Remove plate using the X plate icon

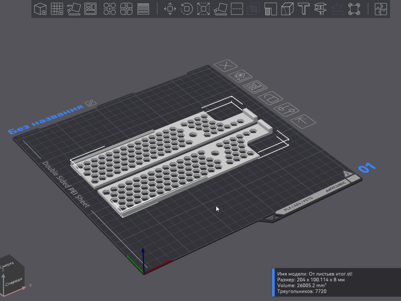(x=226, y=66)
